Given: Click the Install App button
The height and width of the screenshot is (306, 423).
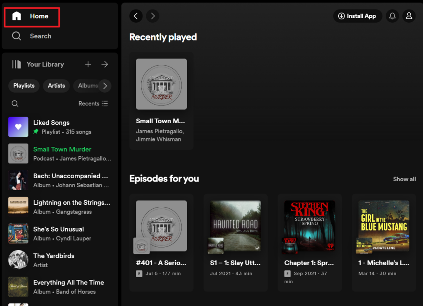Looking at the screenshot, I should coord(358,16).
